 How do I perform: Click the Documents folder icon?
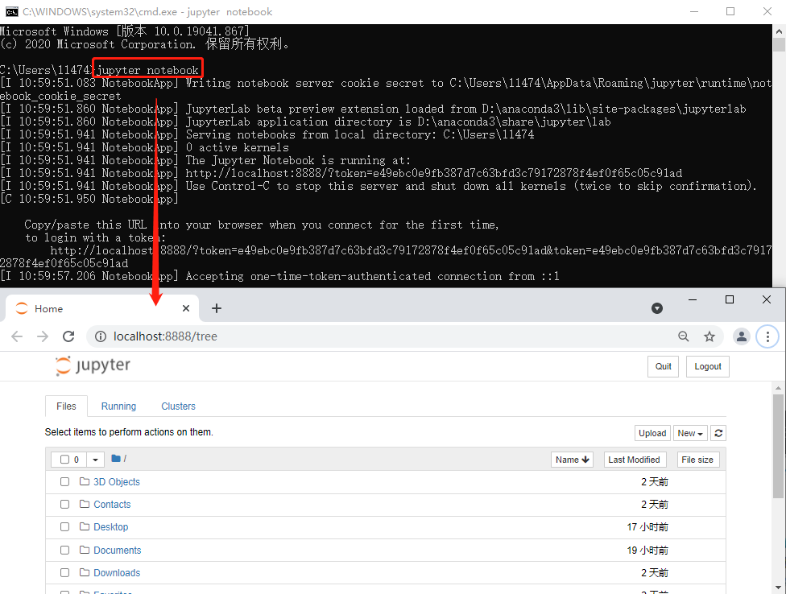(x=85, y=550)
